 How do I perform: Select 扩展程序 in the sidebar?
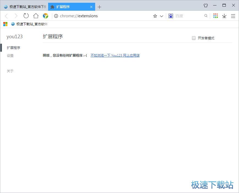[x=13, y=48]
